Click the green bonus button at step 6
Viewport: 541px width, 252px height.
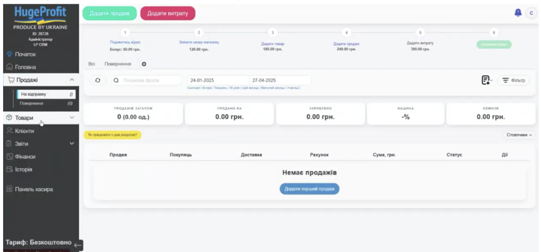pos(494,44)
